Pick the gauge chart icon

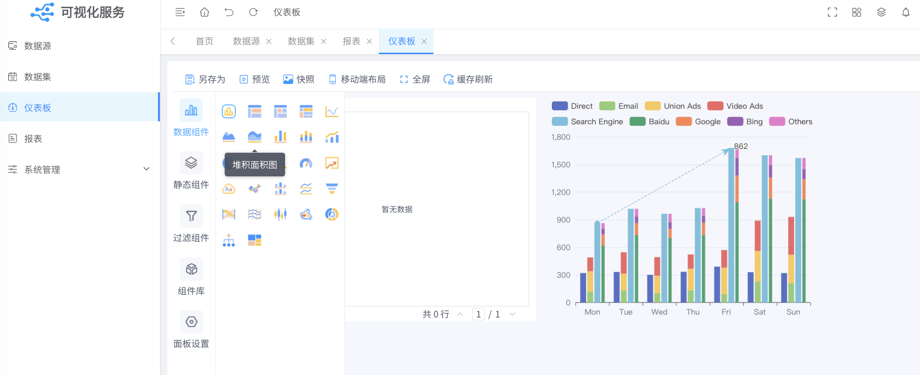coord(306,163)
